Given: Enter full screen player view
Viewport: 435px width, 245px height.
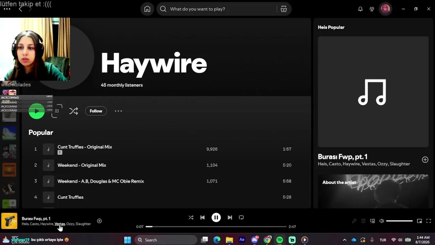Looking at the screenshot, I should [x=429, y=221].
